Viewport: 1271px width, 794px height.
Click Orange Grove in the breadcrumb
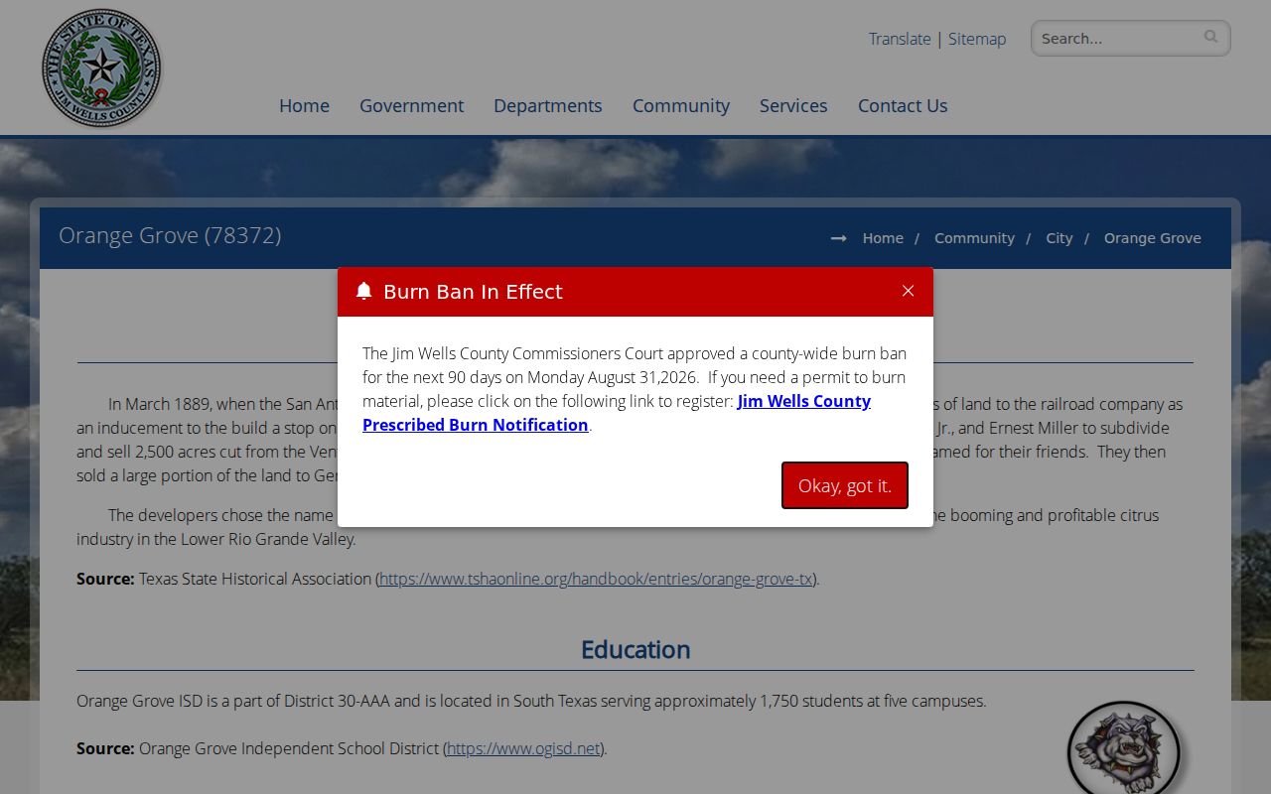point(1153,238)
